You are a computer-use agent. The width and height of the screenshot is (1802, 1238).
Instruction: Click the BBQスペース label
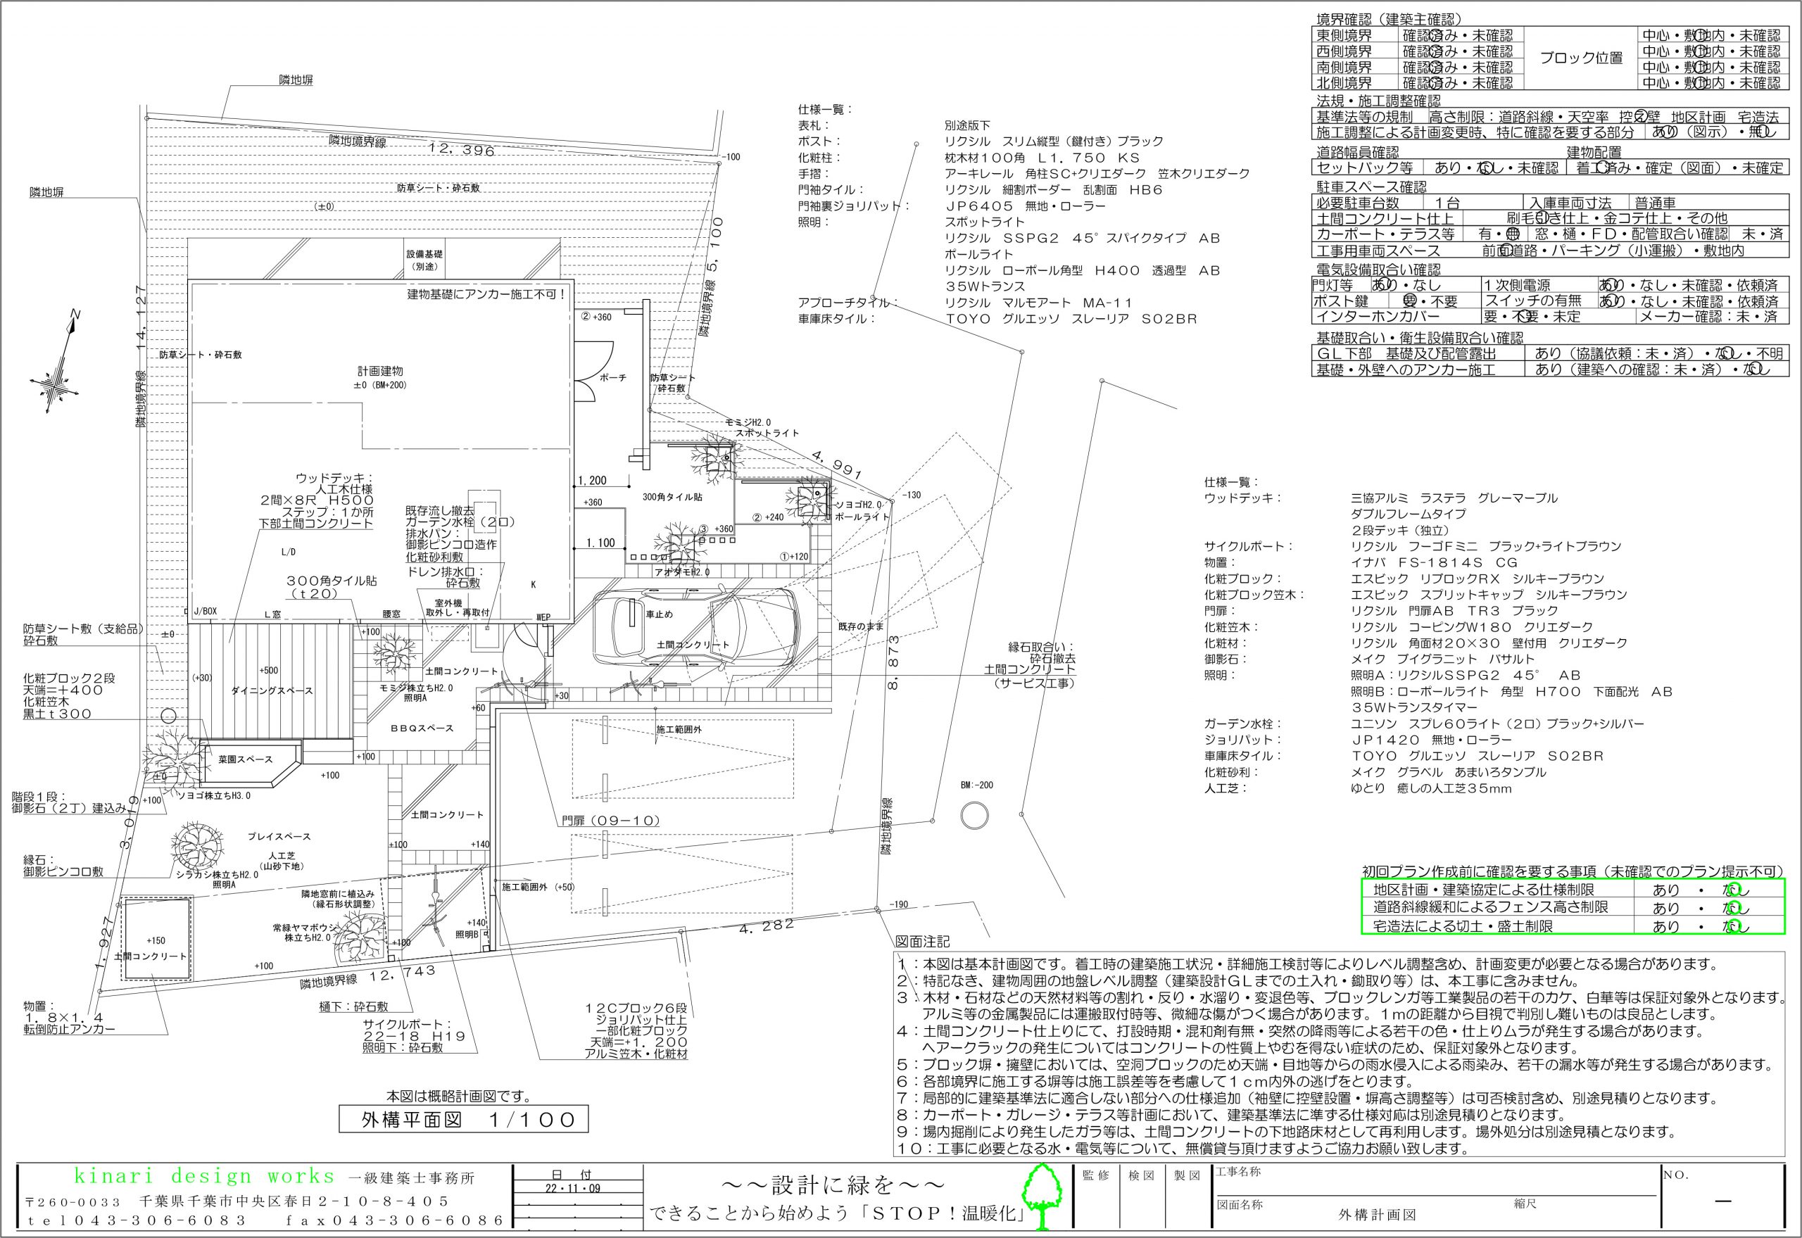pos(421,728)
